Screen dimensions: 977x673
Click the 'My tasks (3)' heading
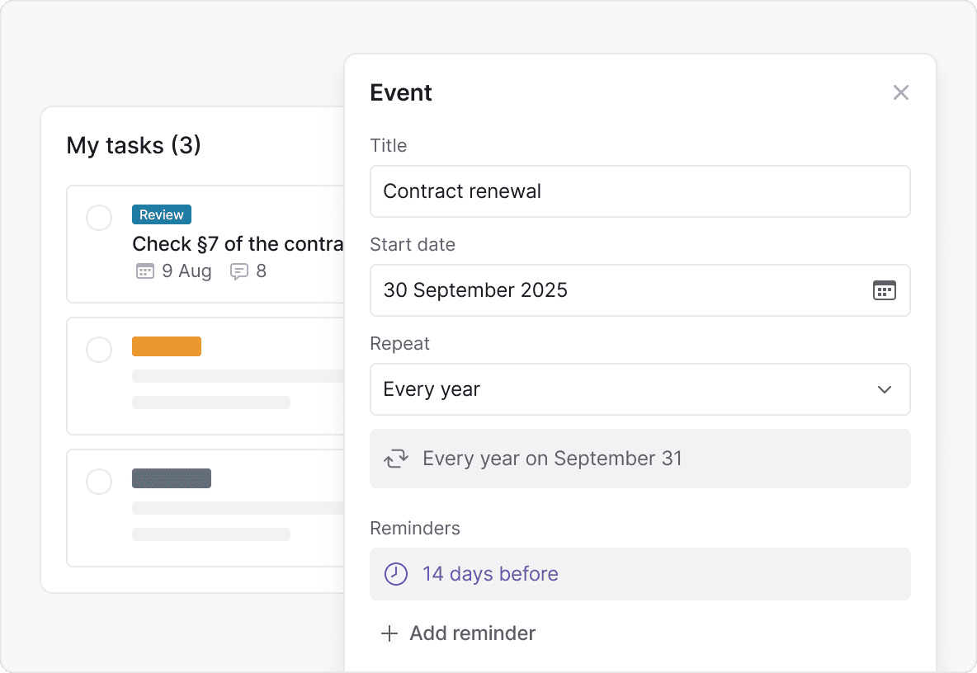coord(134,146)
